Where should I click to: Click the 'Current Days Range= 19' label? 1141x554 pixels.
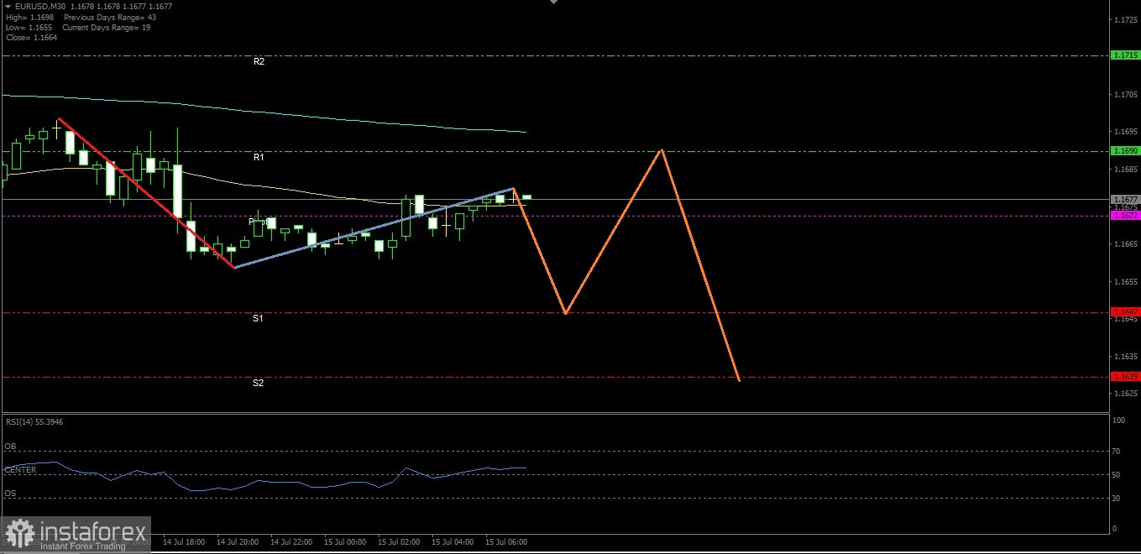106,27
